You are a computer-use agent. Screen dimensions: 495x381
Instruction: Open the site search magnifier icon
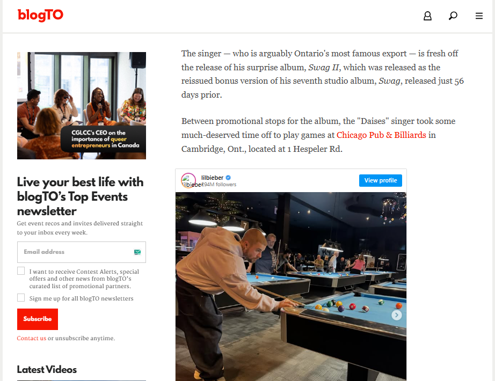453,16
